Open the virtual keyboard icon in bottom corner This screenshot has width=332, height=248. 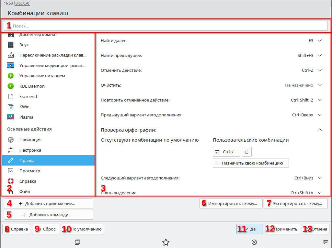pos(326,242)
